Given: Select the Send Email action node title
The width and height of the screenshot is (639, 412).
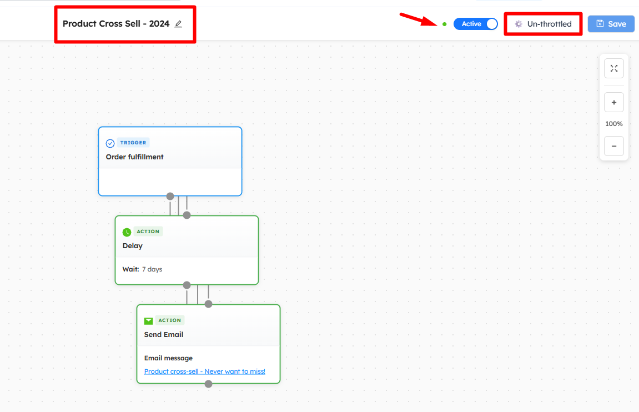Looking at the screenshot, I should [164, 335].
